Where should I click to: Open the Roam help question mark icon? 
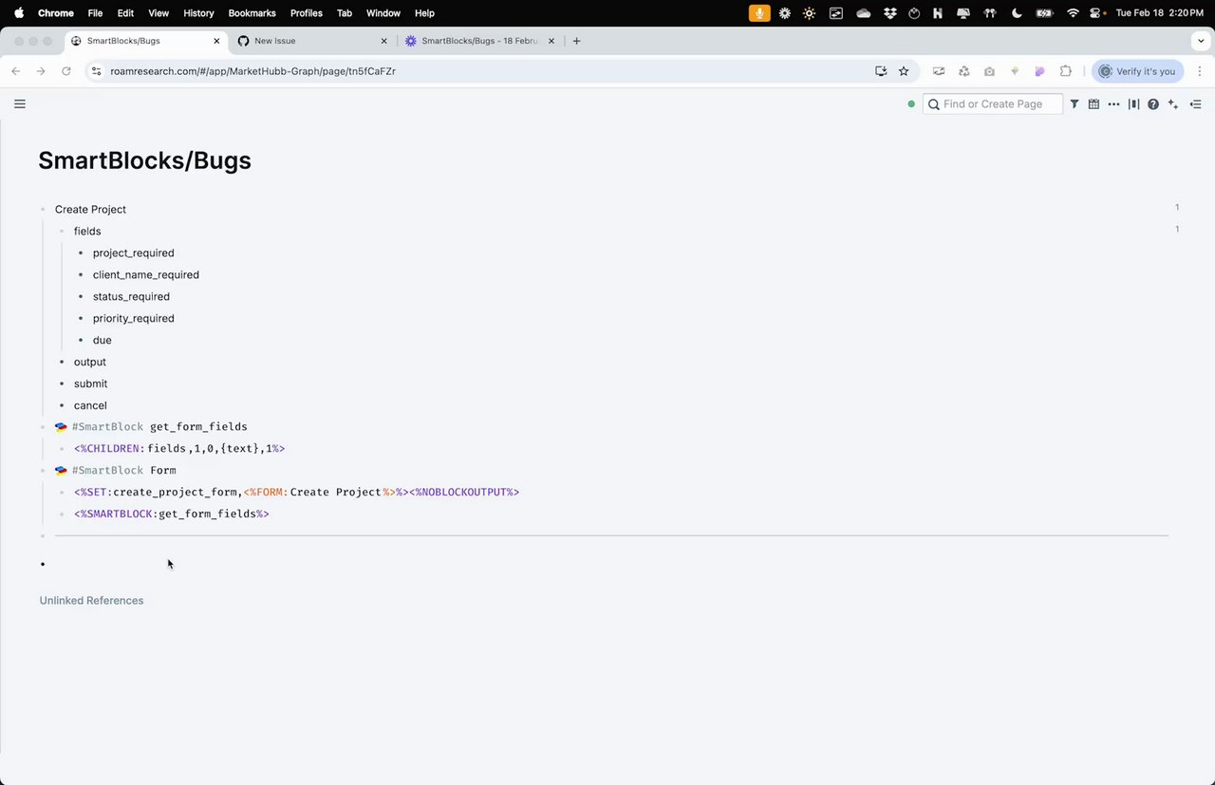tap(1153, 104)
